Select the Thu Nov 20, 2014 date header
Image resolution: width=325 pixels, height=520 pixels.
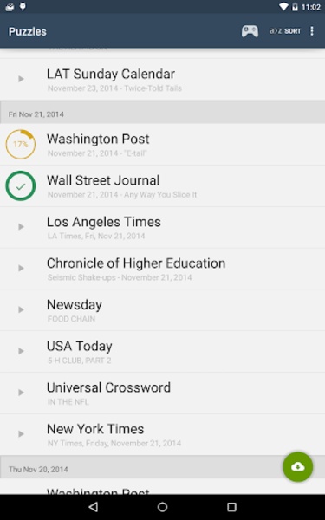click(163, 469)
